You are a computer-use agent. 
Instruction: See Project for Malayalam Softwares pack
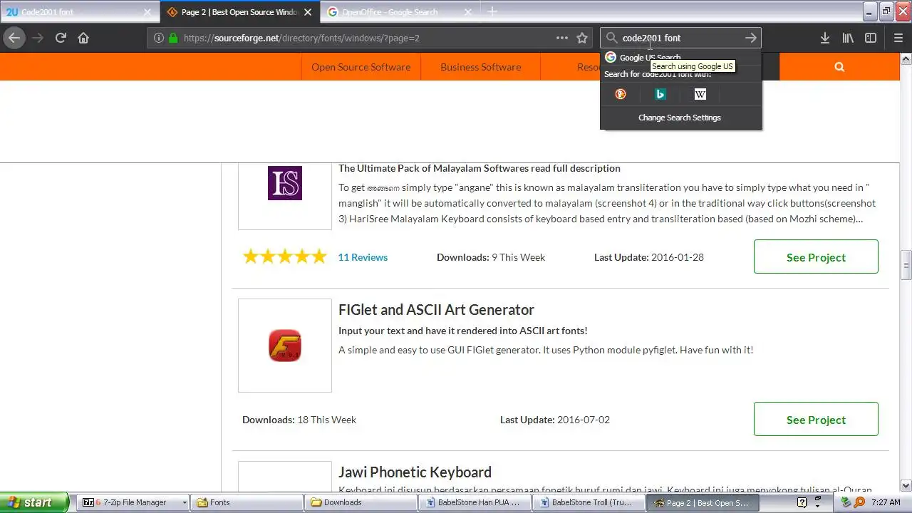[x=816, y=256]
